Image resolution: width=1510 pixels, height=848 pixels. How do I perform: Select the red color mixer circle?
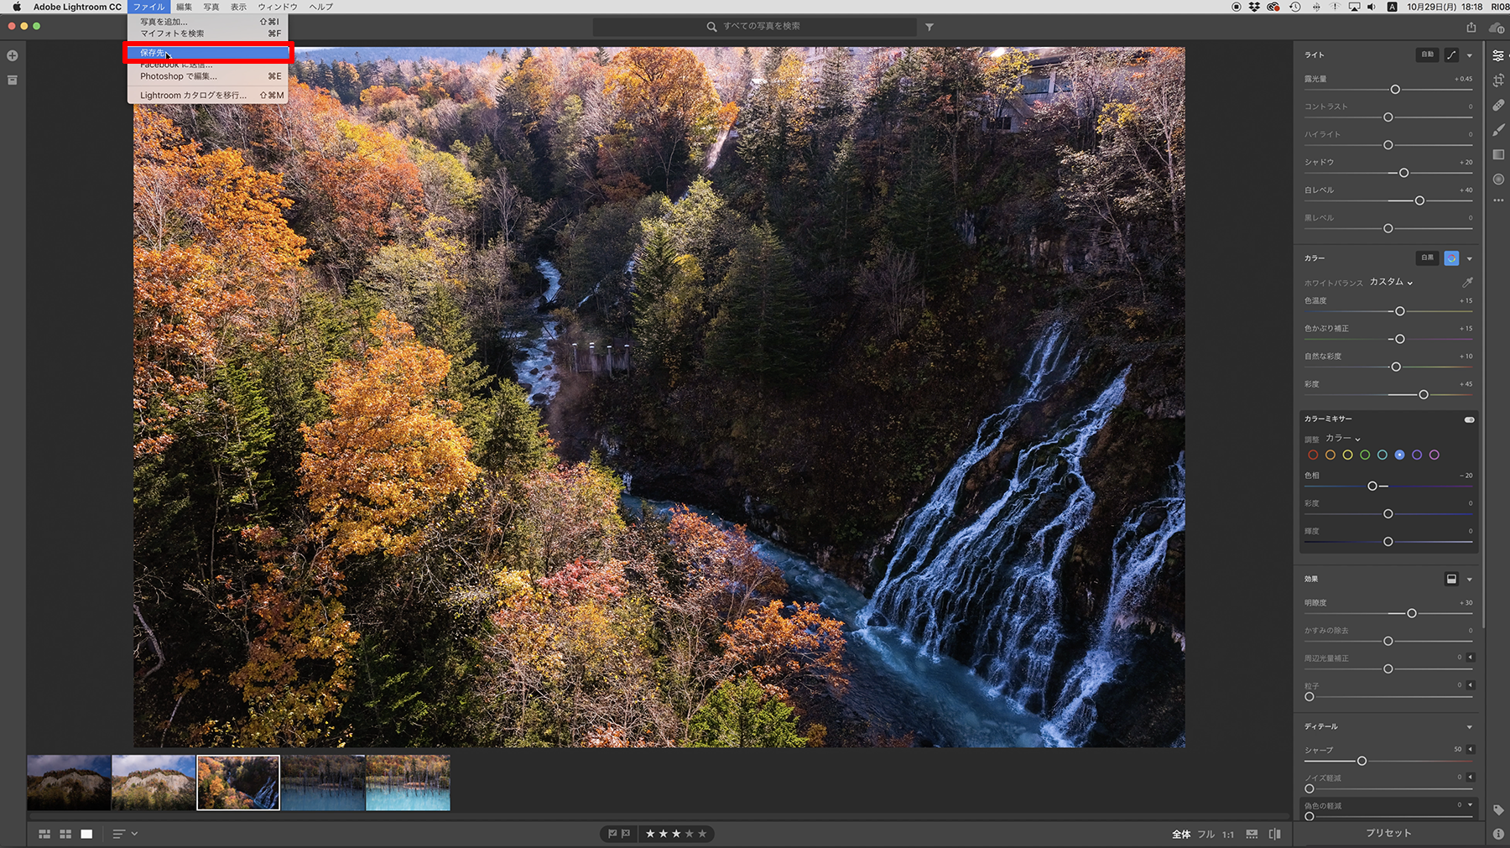pos(1313,455)
